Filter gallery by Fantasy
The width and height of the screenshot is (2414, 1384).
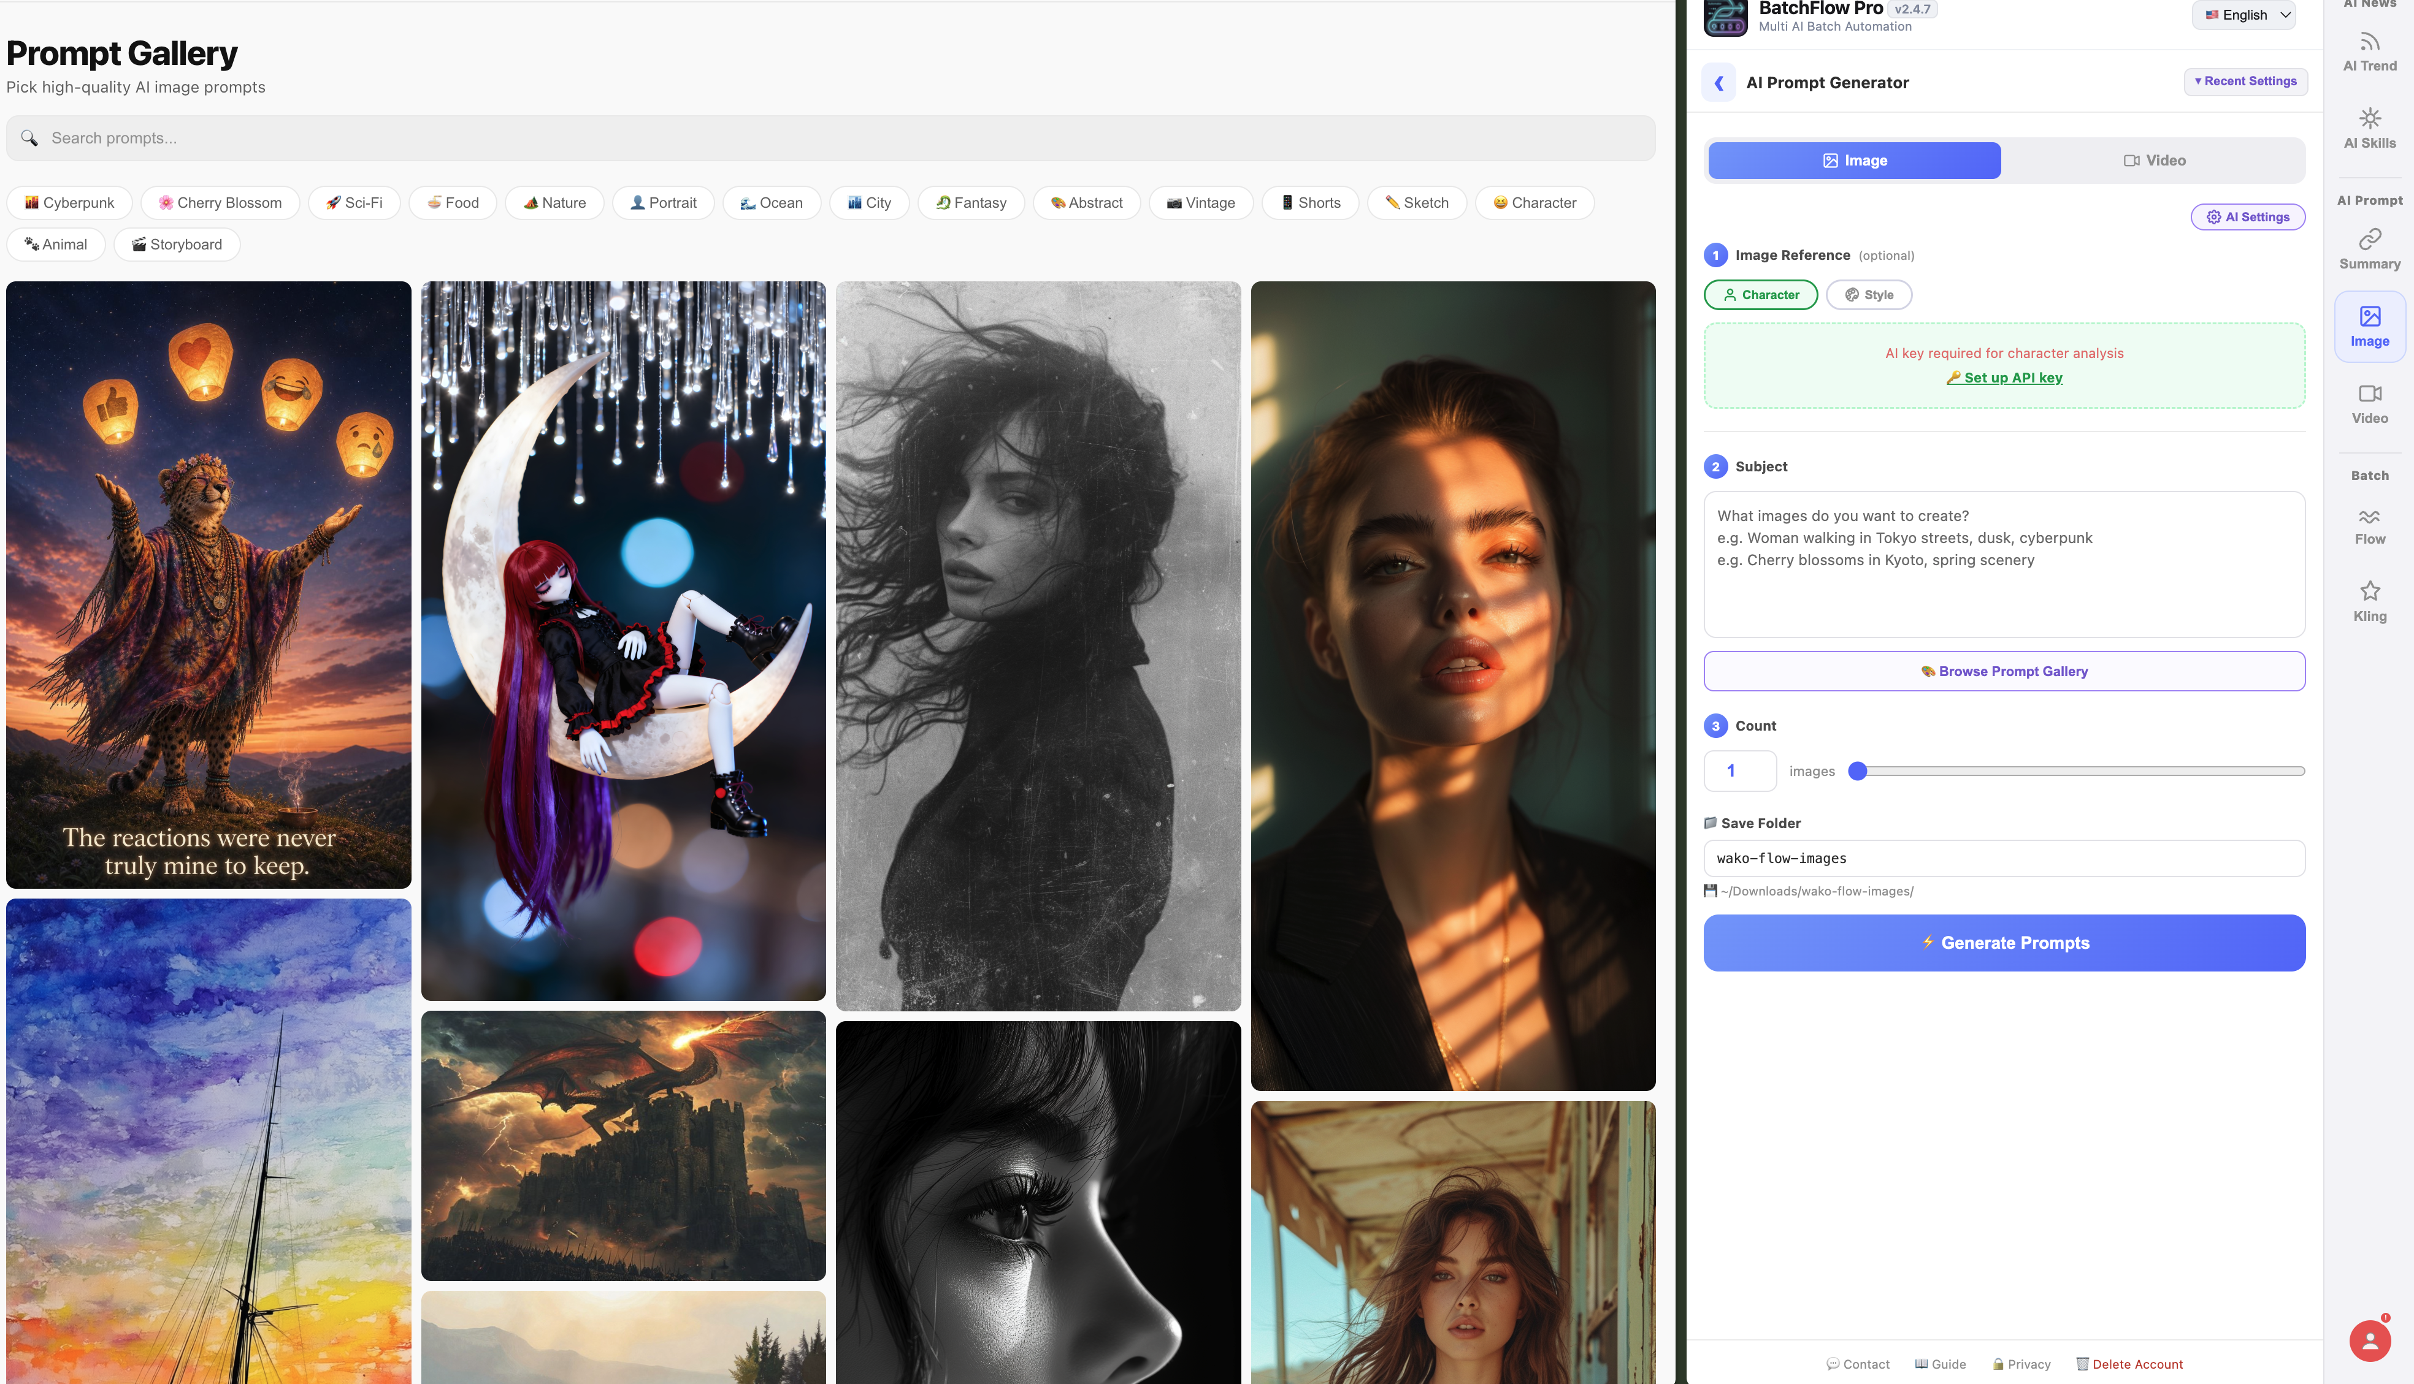pyautogui.click(x=970, y=202)
